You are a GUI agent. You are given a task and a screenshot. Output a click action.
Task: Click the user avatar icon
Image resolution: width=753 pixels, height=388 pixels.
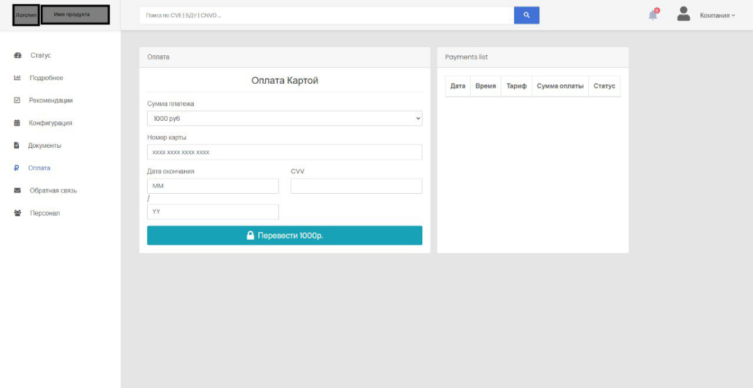(683, 14)
